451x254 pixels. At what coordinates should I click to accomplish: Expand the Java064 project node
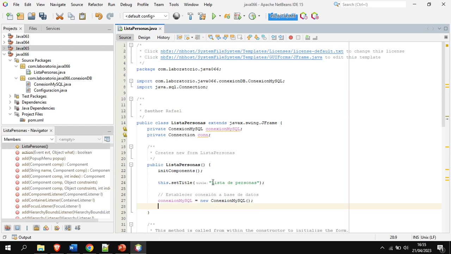(x=4, y=42)
